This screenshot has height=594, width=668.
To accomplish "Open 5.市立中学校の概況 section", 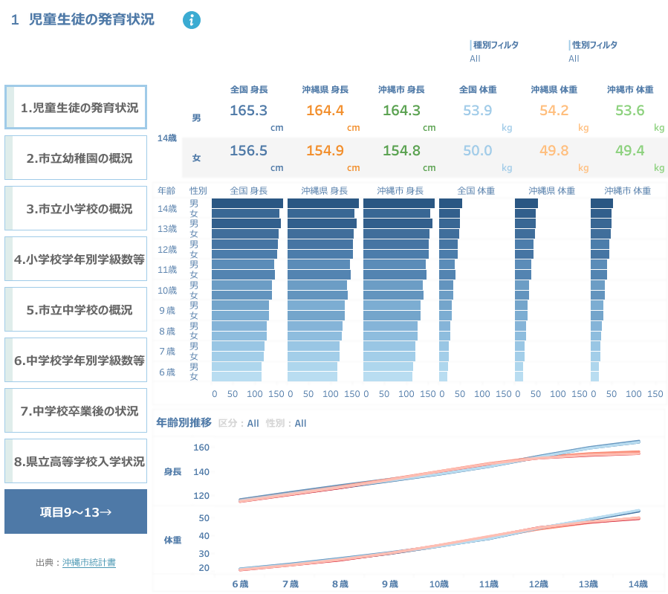I will pyautogui.click(x=76, y=309).
